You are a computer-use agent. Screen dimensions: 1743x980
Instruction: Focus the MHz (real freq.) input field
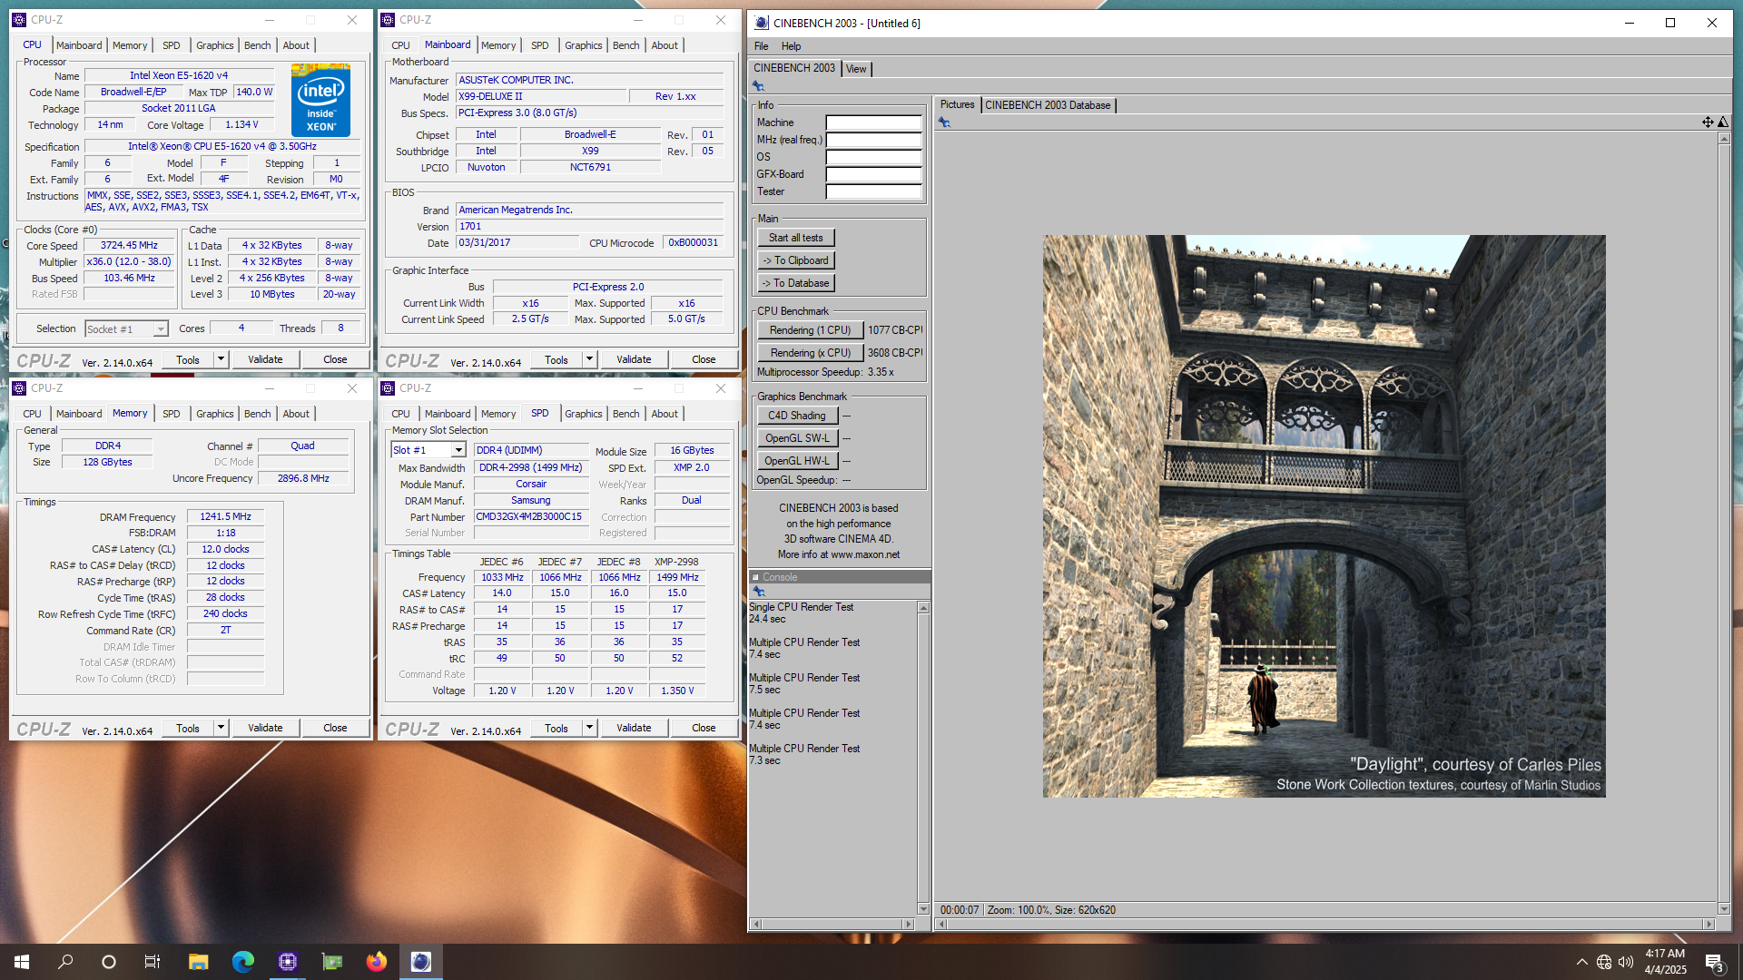(x=873, y=140)
